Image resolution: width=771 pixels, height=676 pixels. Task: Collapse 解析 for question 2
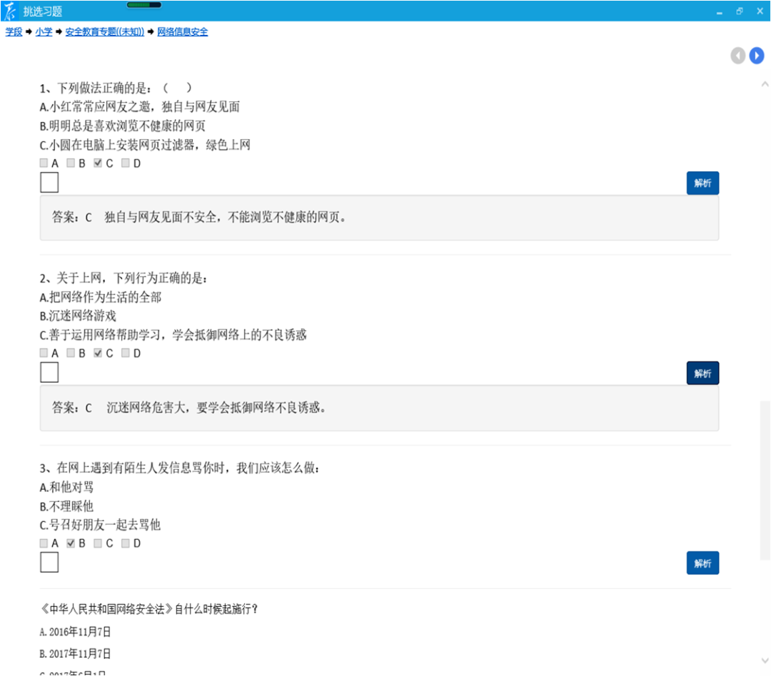coord(702,374)
